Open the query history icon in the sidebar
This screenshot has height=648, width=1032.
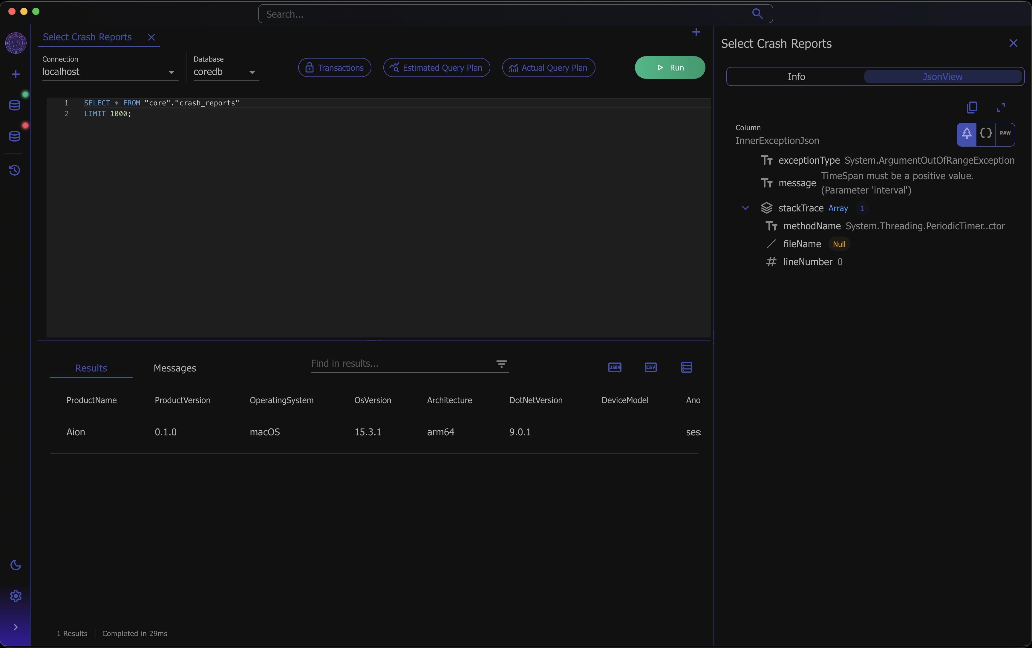pyautogui.click(x=15, y=171)
